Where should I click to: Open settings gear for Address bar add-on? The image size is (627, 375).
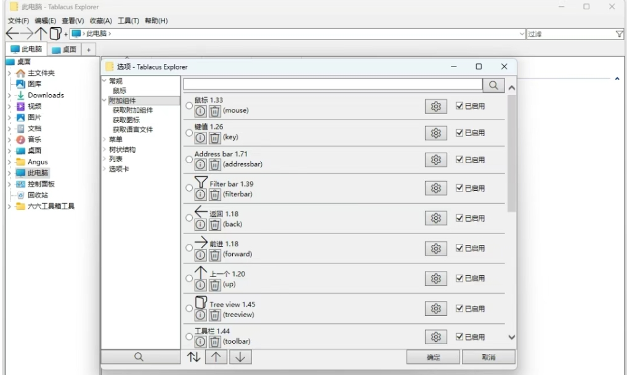point(436,160)
